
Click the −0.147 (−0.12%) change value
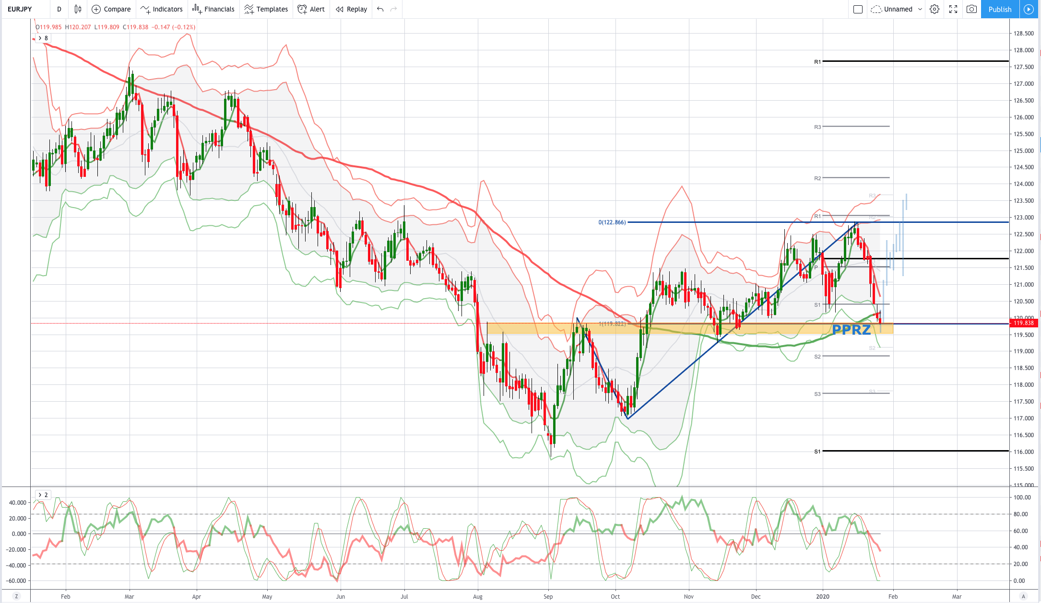174,27
